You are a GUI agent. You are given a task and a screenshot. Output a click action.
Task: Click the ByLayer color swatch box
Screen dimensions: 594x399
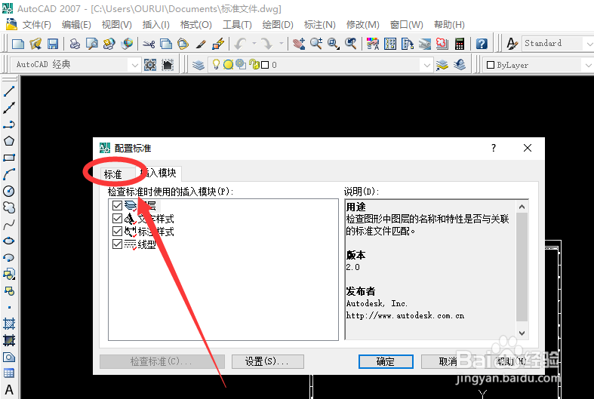pyautogui.click(x=490, y=65)
